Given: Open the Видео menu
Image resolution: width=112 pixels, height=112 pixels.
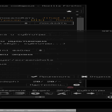Looking at the screenshot, I should [41, 90].
